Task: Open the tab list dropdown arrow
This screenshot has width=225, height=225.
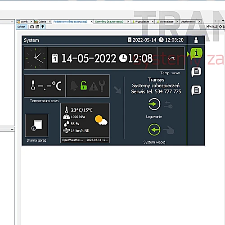Action: pos(223,21)
